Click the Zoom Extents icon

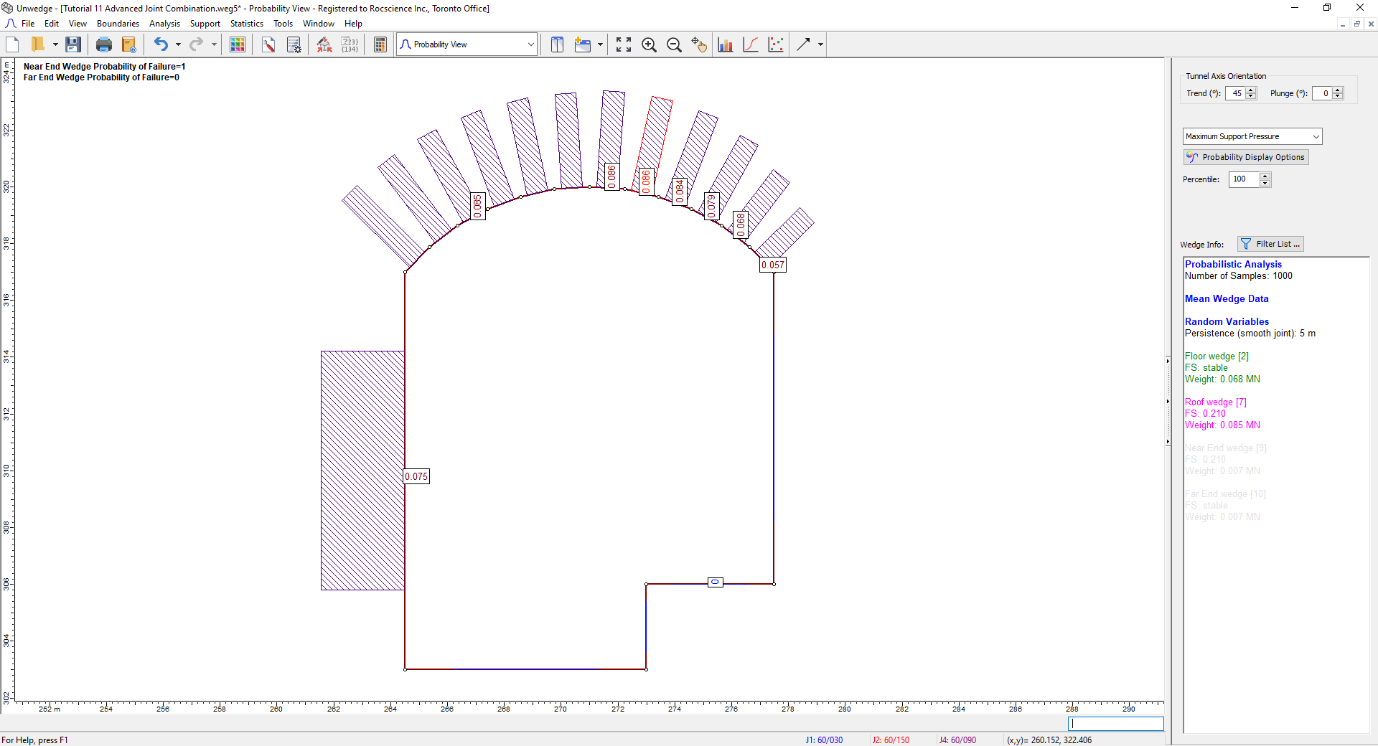(624, 44)
